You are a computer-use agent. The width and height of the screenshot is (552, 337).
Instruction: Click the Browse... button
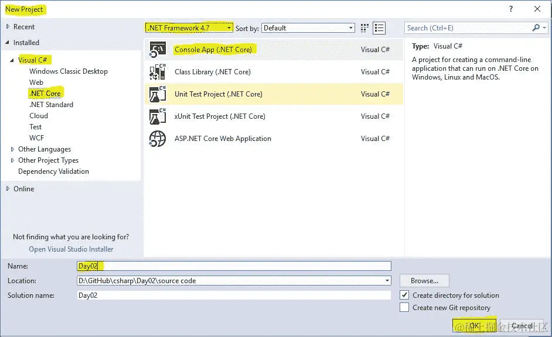(x=424, y=280)
